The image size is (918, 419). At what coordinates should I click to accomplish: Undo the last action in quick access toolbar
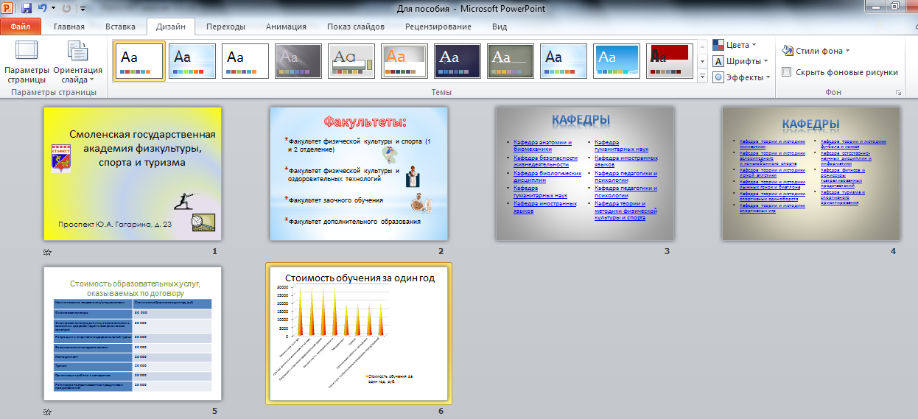(x=43, y=8)
